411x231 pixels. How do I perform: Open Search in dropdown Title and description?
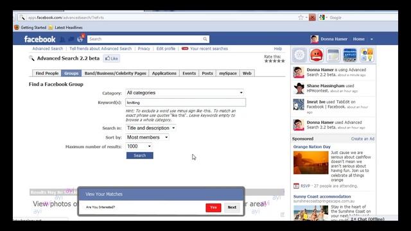(151, 128)
